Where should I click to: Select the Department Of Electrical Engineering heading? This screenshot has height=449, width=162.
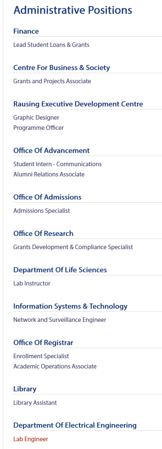click(x=75, y=425)
